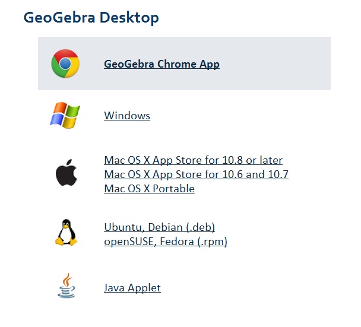Launch the Java Applet link
Screen dimensions: 361x327
(132, 288)
